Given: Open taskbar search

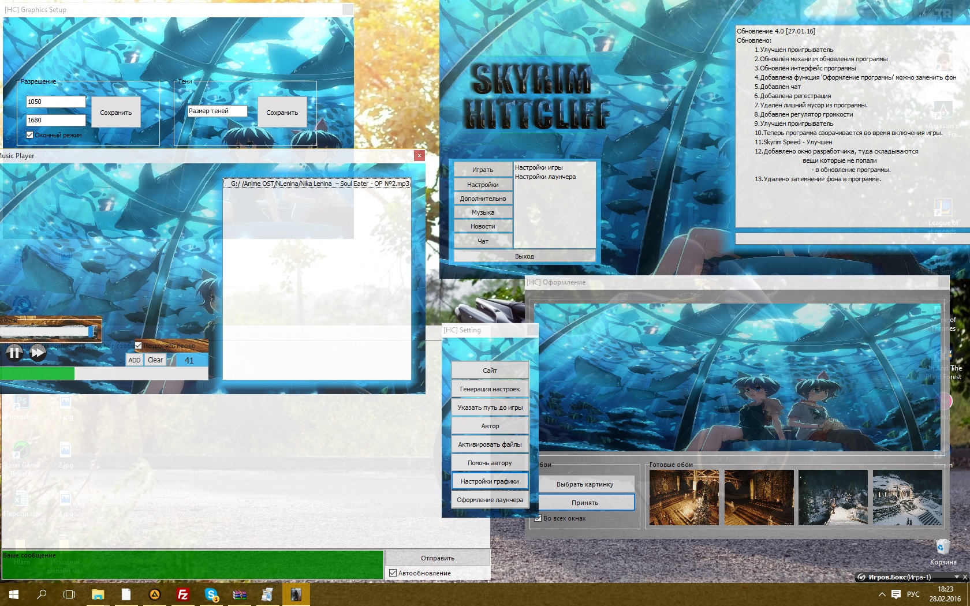Looking at the screenshot, I should pos(42,594).
